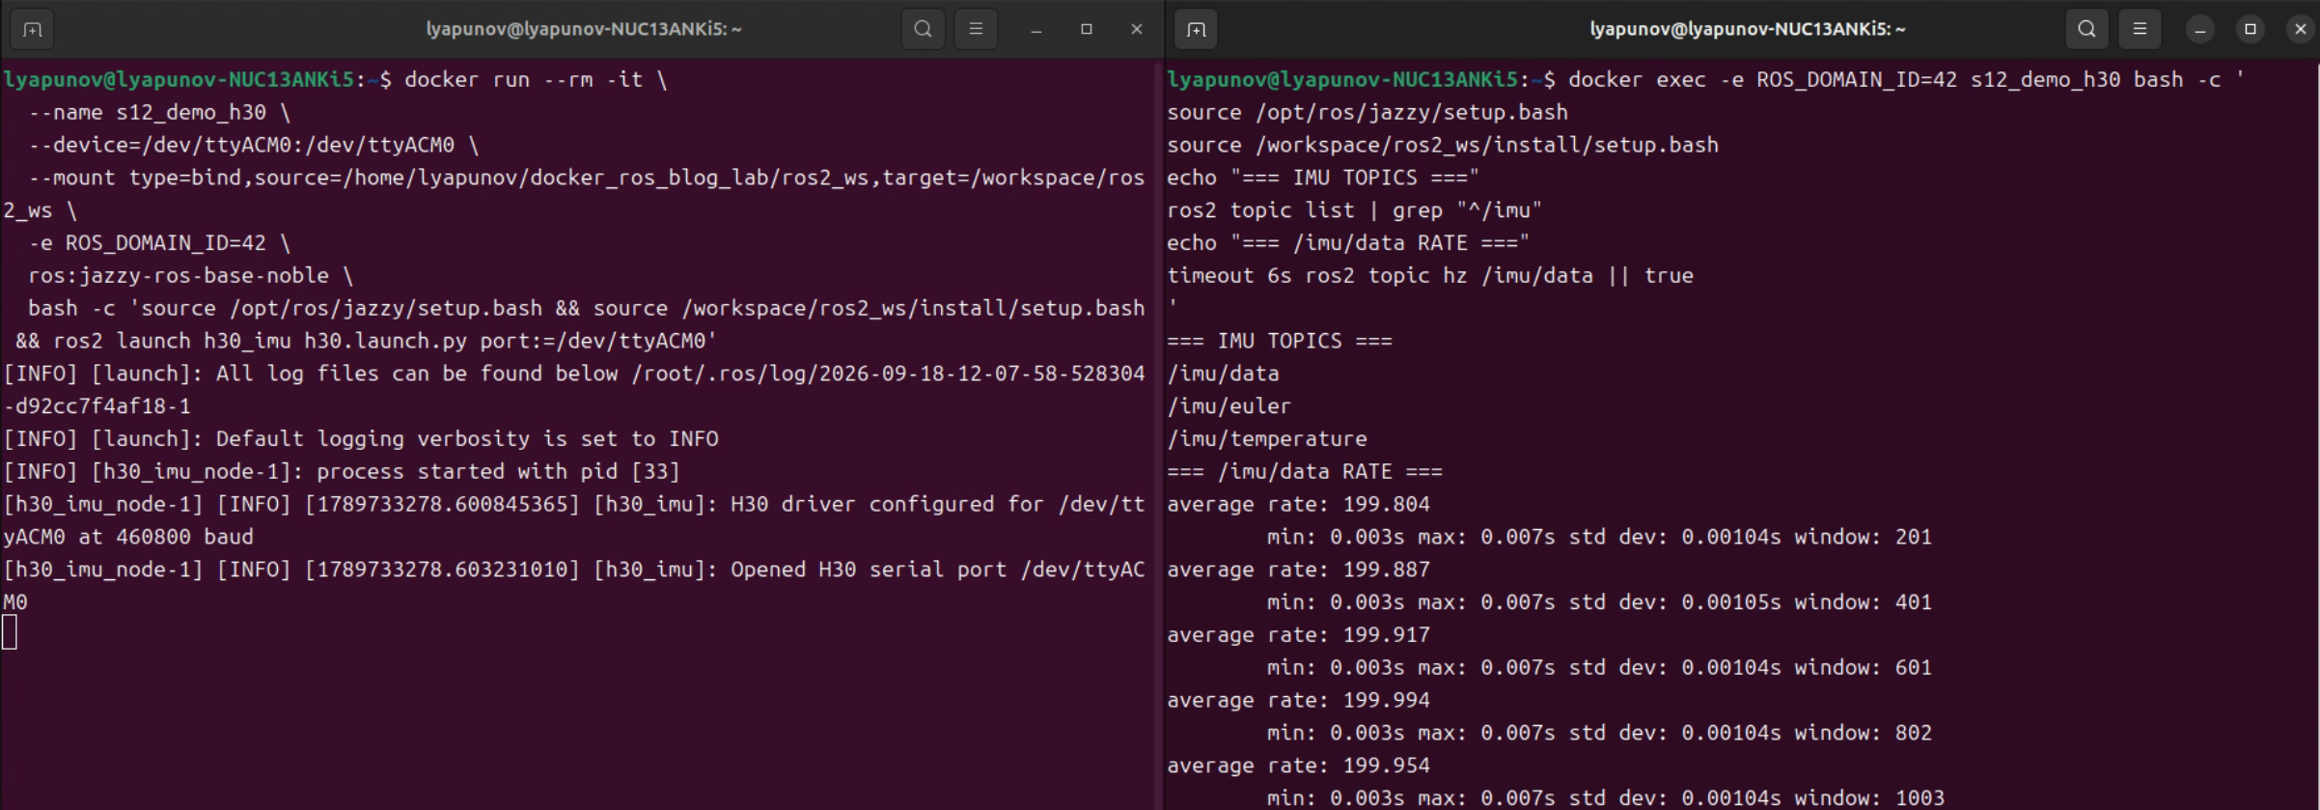Minimize the right terminal window
Screen dimensions: 2320x810
click(x=2200, y=29)
